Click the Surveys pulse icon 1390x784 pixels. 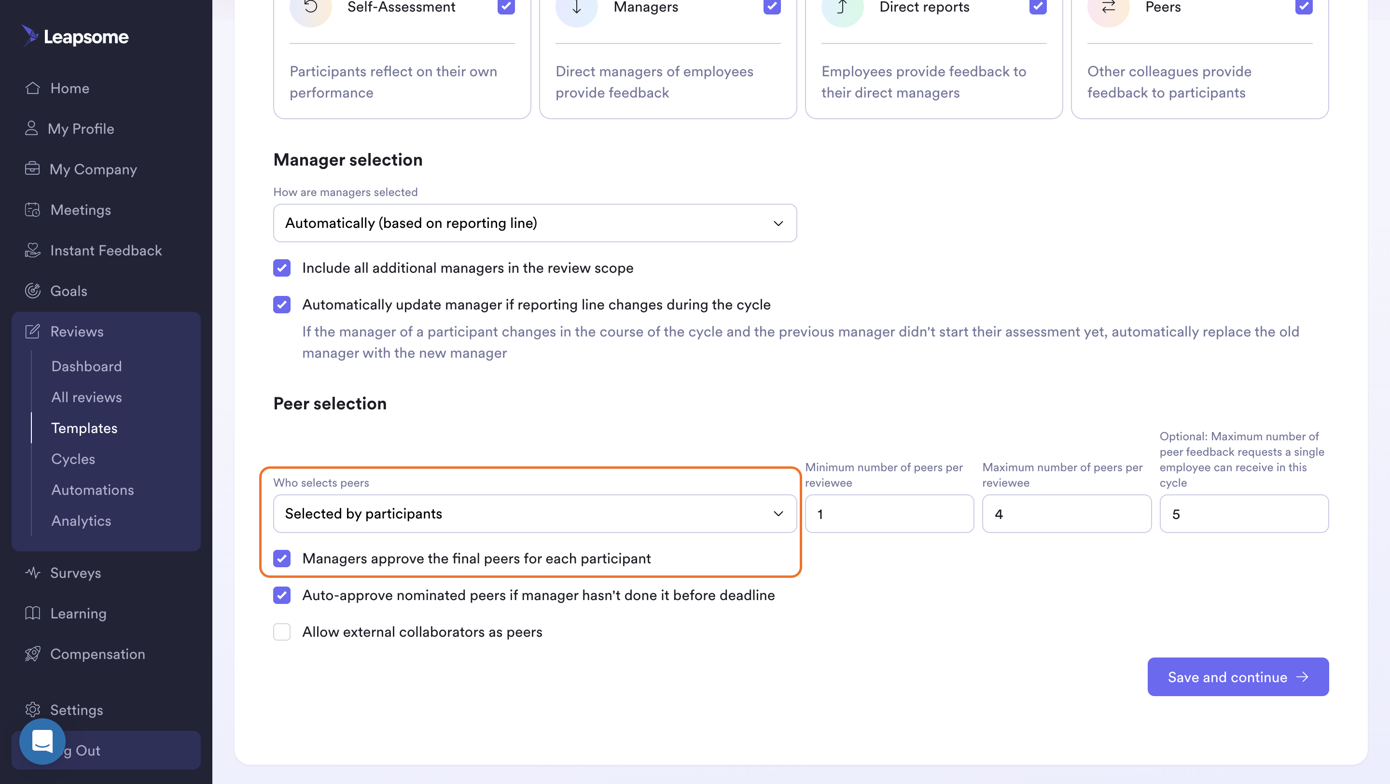(x=32, y=573)
